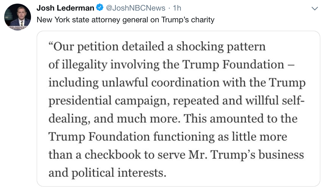Click the blue verified badge
This screenshot has height=192, width=324.
[x=100, y=8]
